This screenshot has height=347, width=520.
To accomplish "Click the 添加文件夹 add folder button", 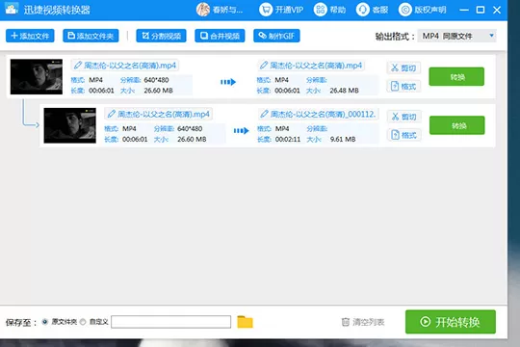I will pyautogui.click(x=91, y=36).
